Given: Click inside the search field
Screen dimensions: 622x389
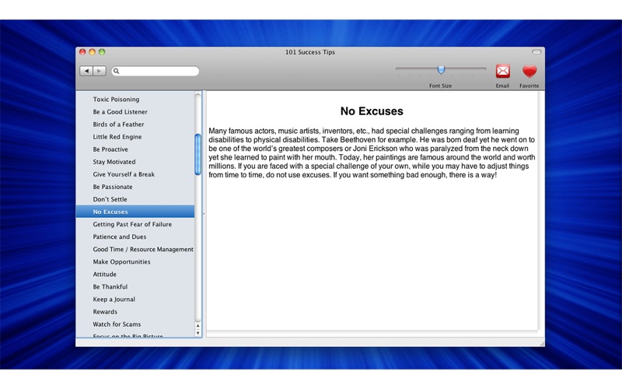Looking at the screenshot, I should pos(155,71).
